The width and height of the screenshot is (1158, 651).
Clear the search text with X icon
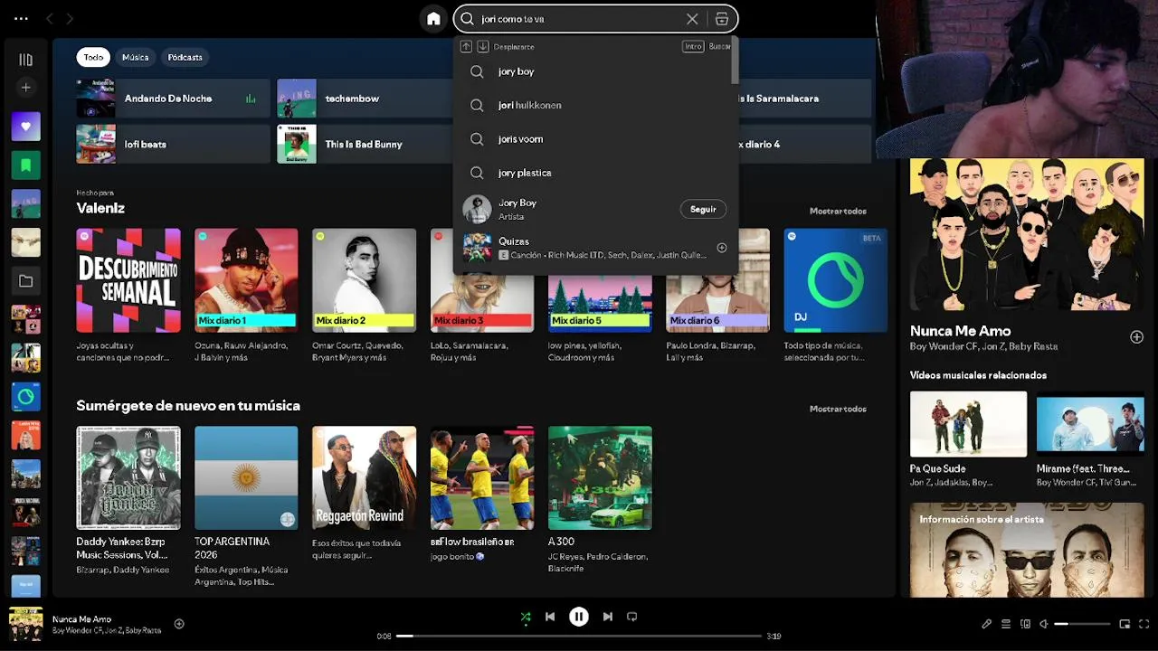692,18
